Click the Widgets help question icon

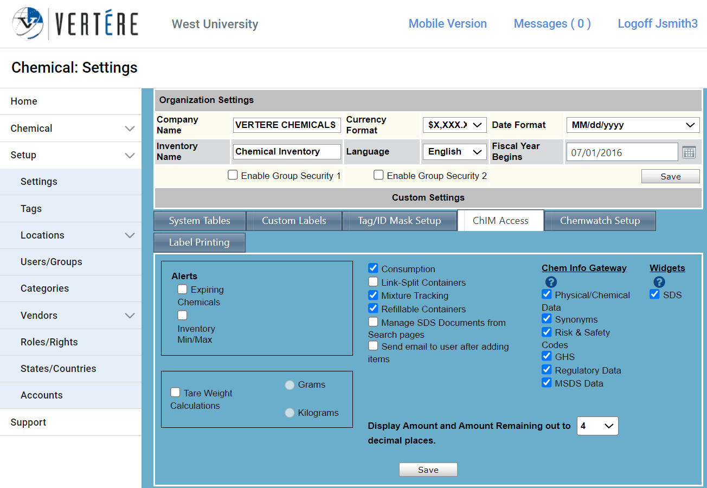click(x=659, y=282)
